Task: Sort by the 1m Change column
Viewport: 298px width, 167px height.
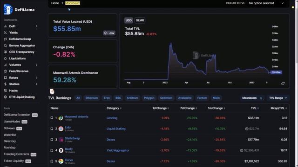Action: [x=217, y=108]
